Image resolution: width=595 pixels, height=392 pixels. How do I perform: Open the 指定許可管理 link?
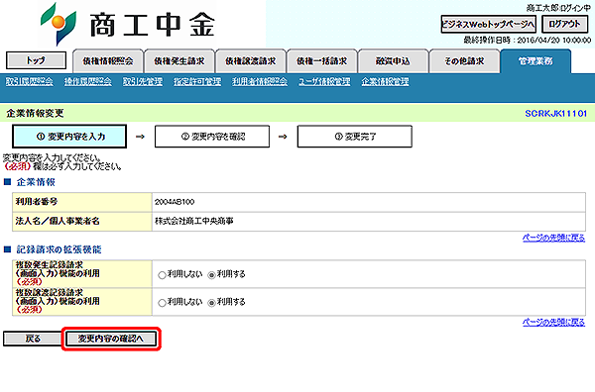tap(197, 81)
